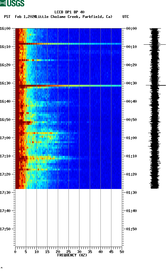Click the 25 Hz frequency tick label
Screen dimensions: 168x271
click(68, 252)
